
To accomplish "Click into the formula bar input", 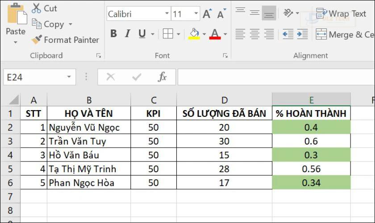I will (276, 77).
